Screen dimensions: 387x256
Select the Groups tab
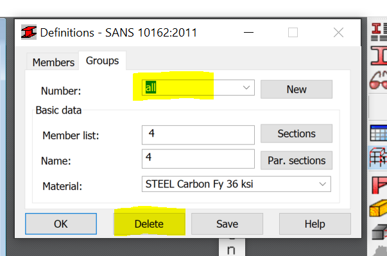point(103,61)
